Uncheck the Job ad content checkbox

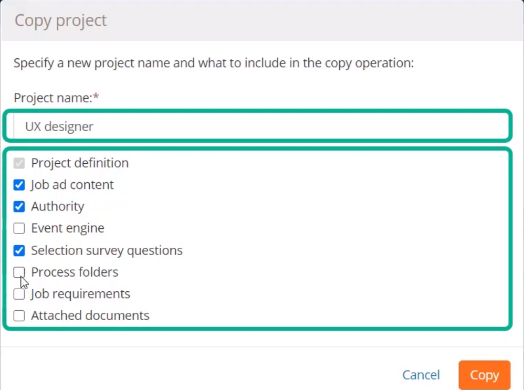pos(19,185)
